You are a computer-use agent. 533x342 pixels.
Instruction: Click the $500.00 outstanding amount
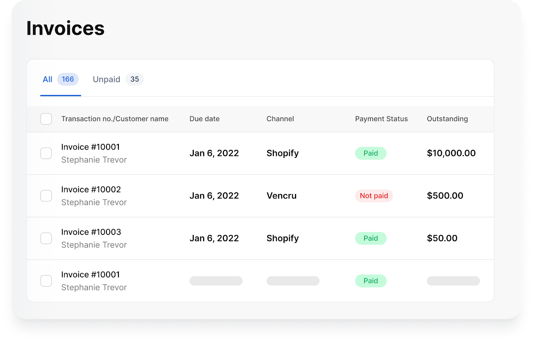point(445,196)
